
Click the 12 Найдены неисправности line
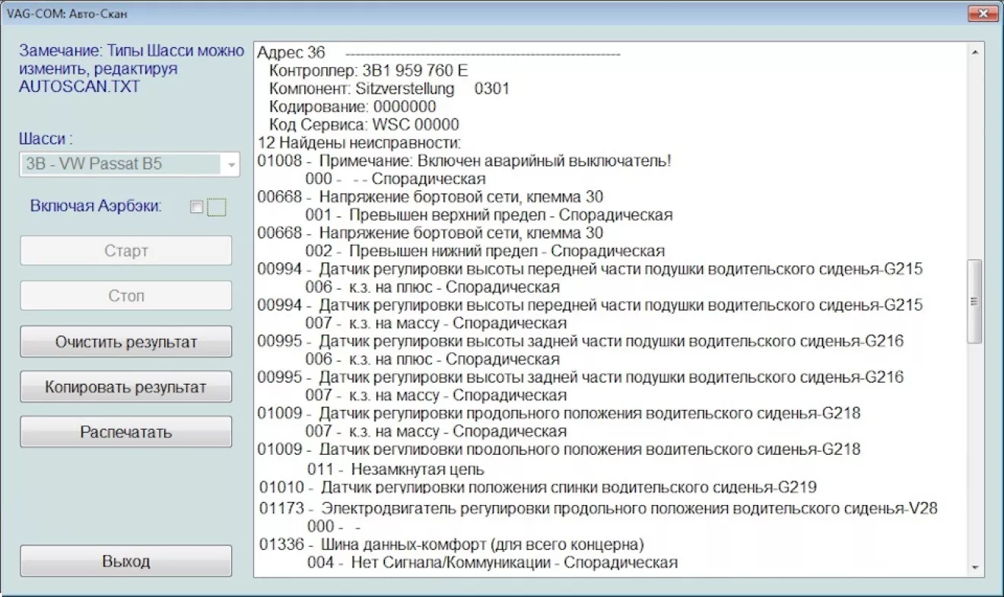360,143
